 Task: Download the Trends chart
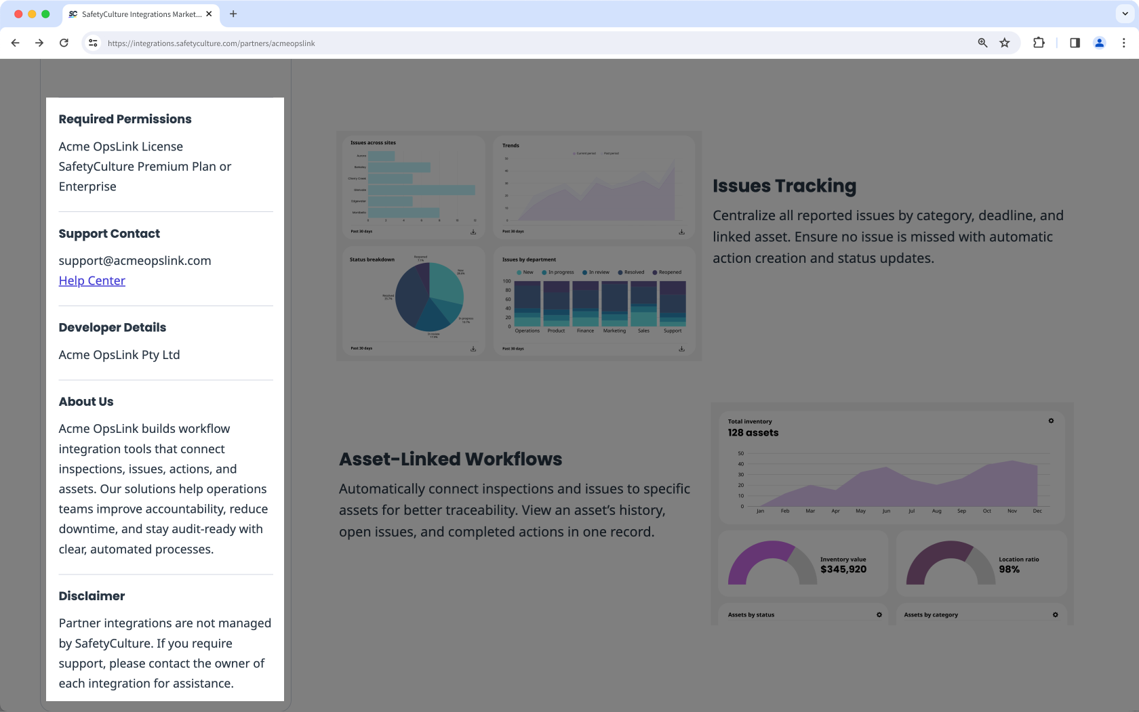[x=681, y=232]
